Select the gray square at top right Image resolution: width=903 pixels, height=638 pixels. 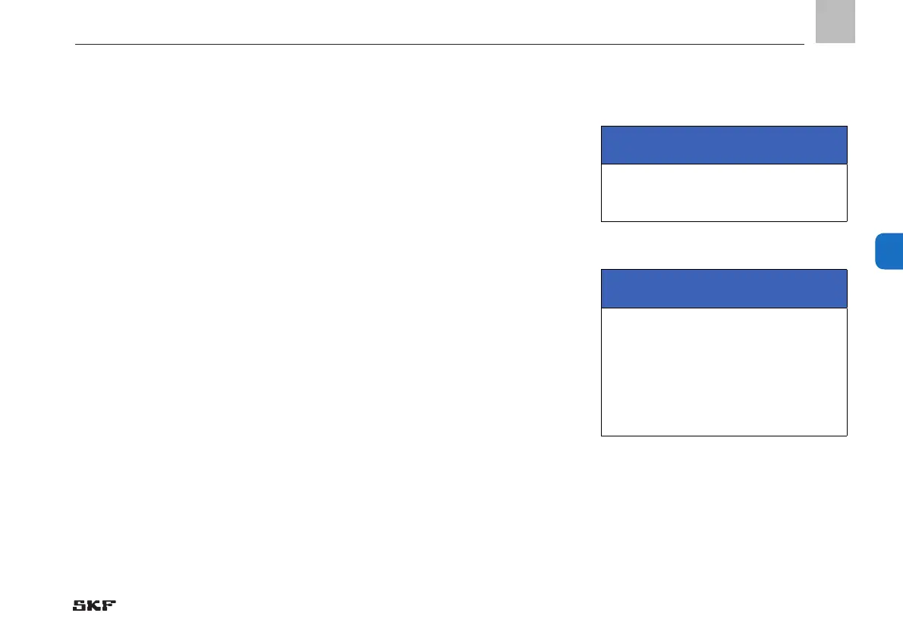[835, 21]
